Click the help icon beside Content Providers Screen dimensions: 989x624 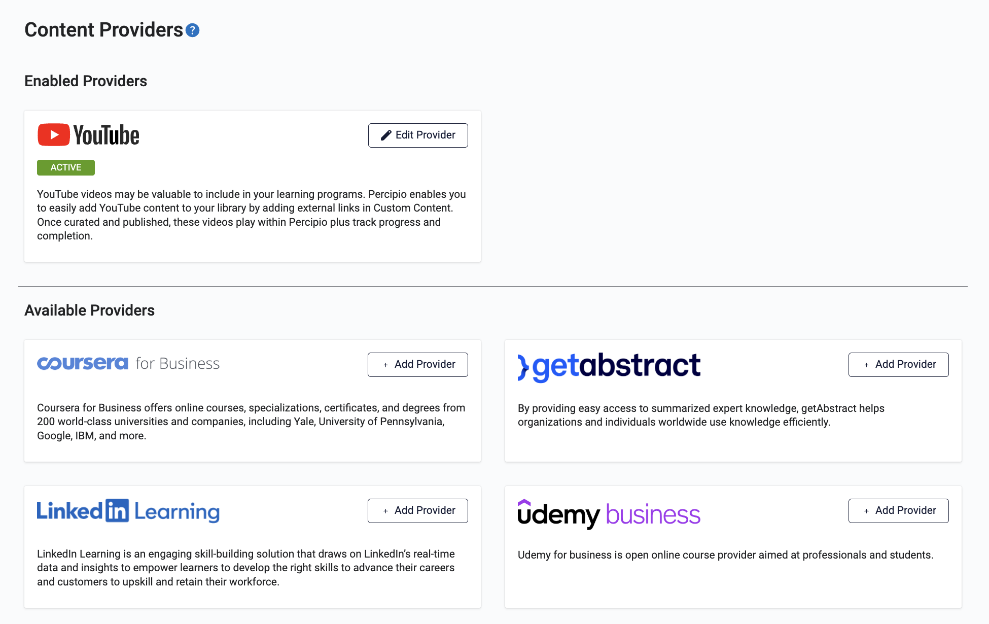coord(192,30)
